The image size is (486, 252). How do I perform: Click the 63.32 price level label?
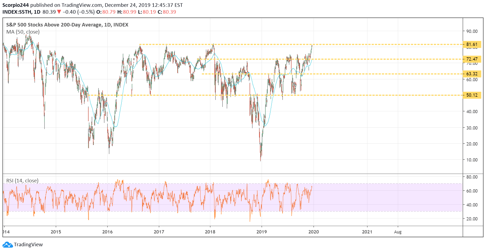[x=472, y=74]
